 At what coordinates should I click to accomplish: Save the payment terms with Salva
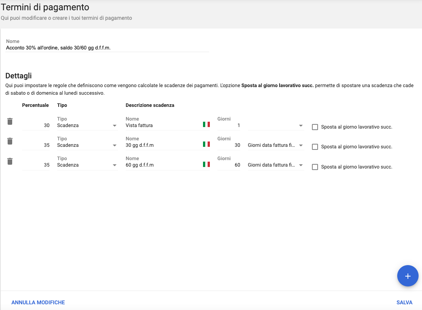click(404, 302)
